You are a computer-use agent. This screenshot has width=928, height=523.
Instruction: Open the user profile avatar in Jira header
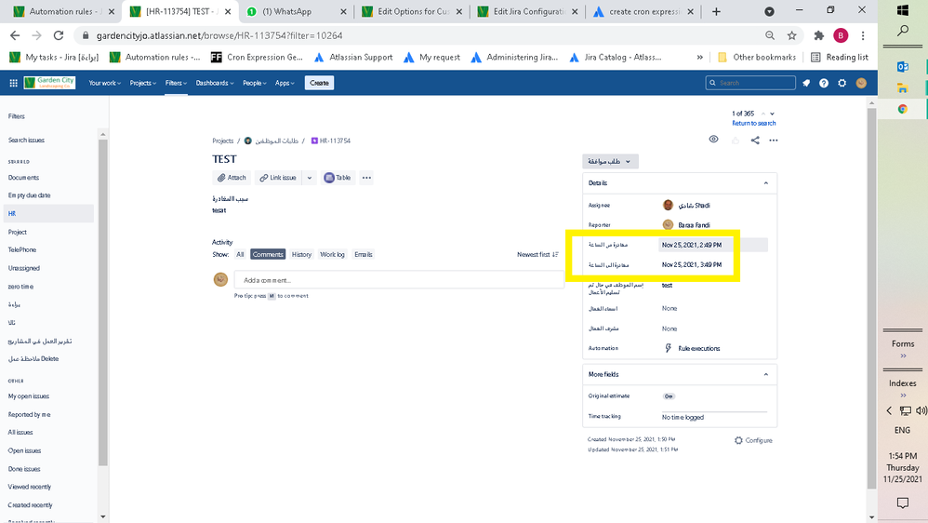tap(861, 83)
